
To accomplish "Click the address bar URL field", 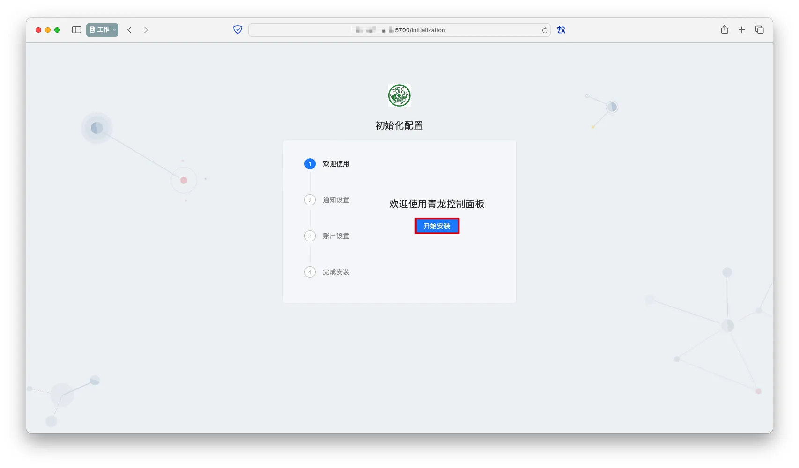I will (x=398, y=30).
